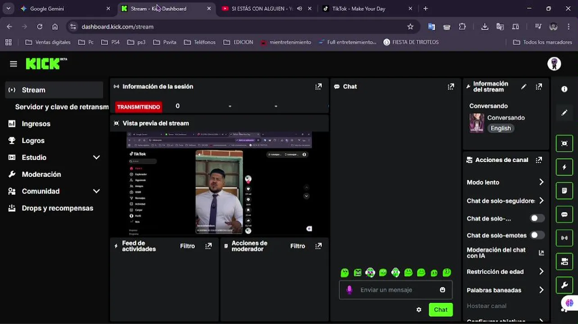Toggle Chat de solo-emotes switch

click(x=537, y=235)
